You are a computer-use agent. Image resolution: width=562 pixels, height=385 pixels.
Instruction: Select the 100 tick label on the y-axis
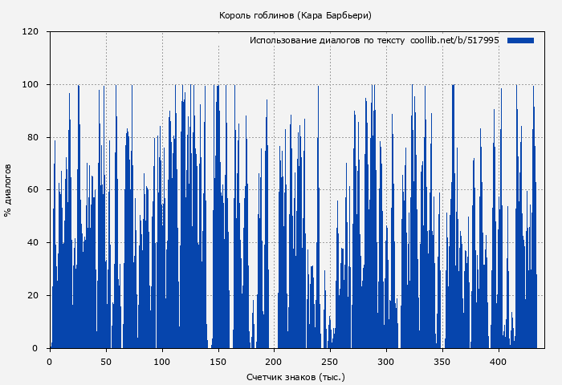(31, 85)
